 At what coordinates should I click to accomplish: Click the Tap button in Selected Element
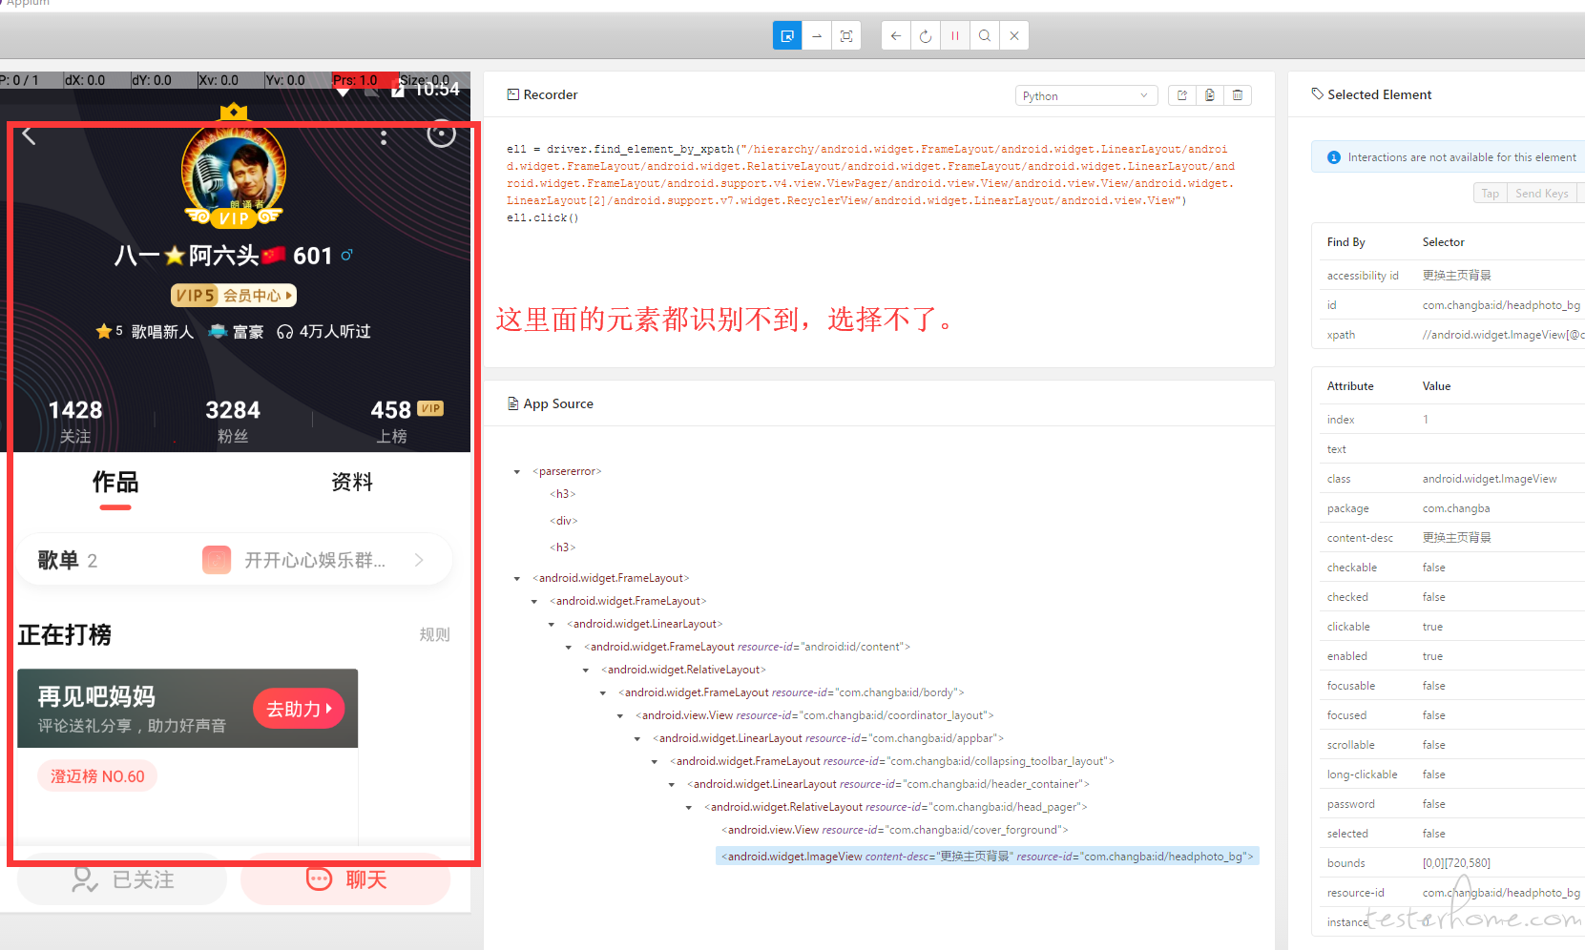pyautogui.click(x=1490, y=194)
